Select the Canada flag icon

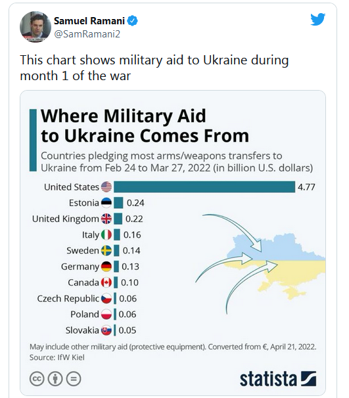(106, 282)
